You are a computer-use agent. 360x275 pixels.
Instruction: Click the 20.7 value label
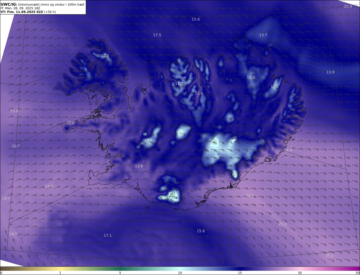coord(16,146)
